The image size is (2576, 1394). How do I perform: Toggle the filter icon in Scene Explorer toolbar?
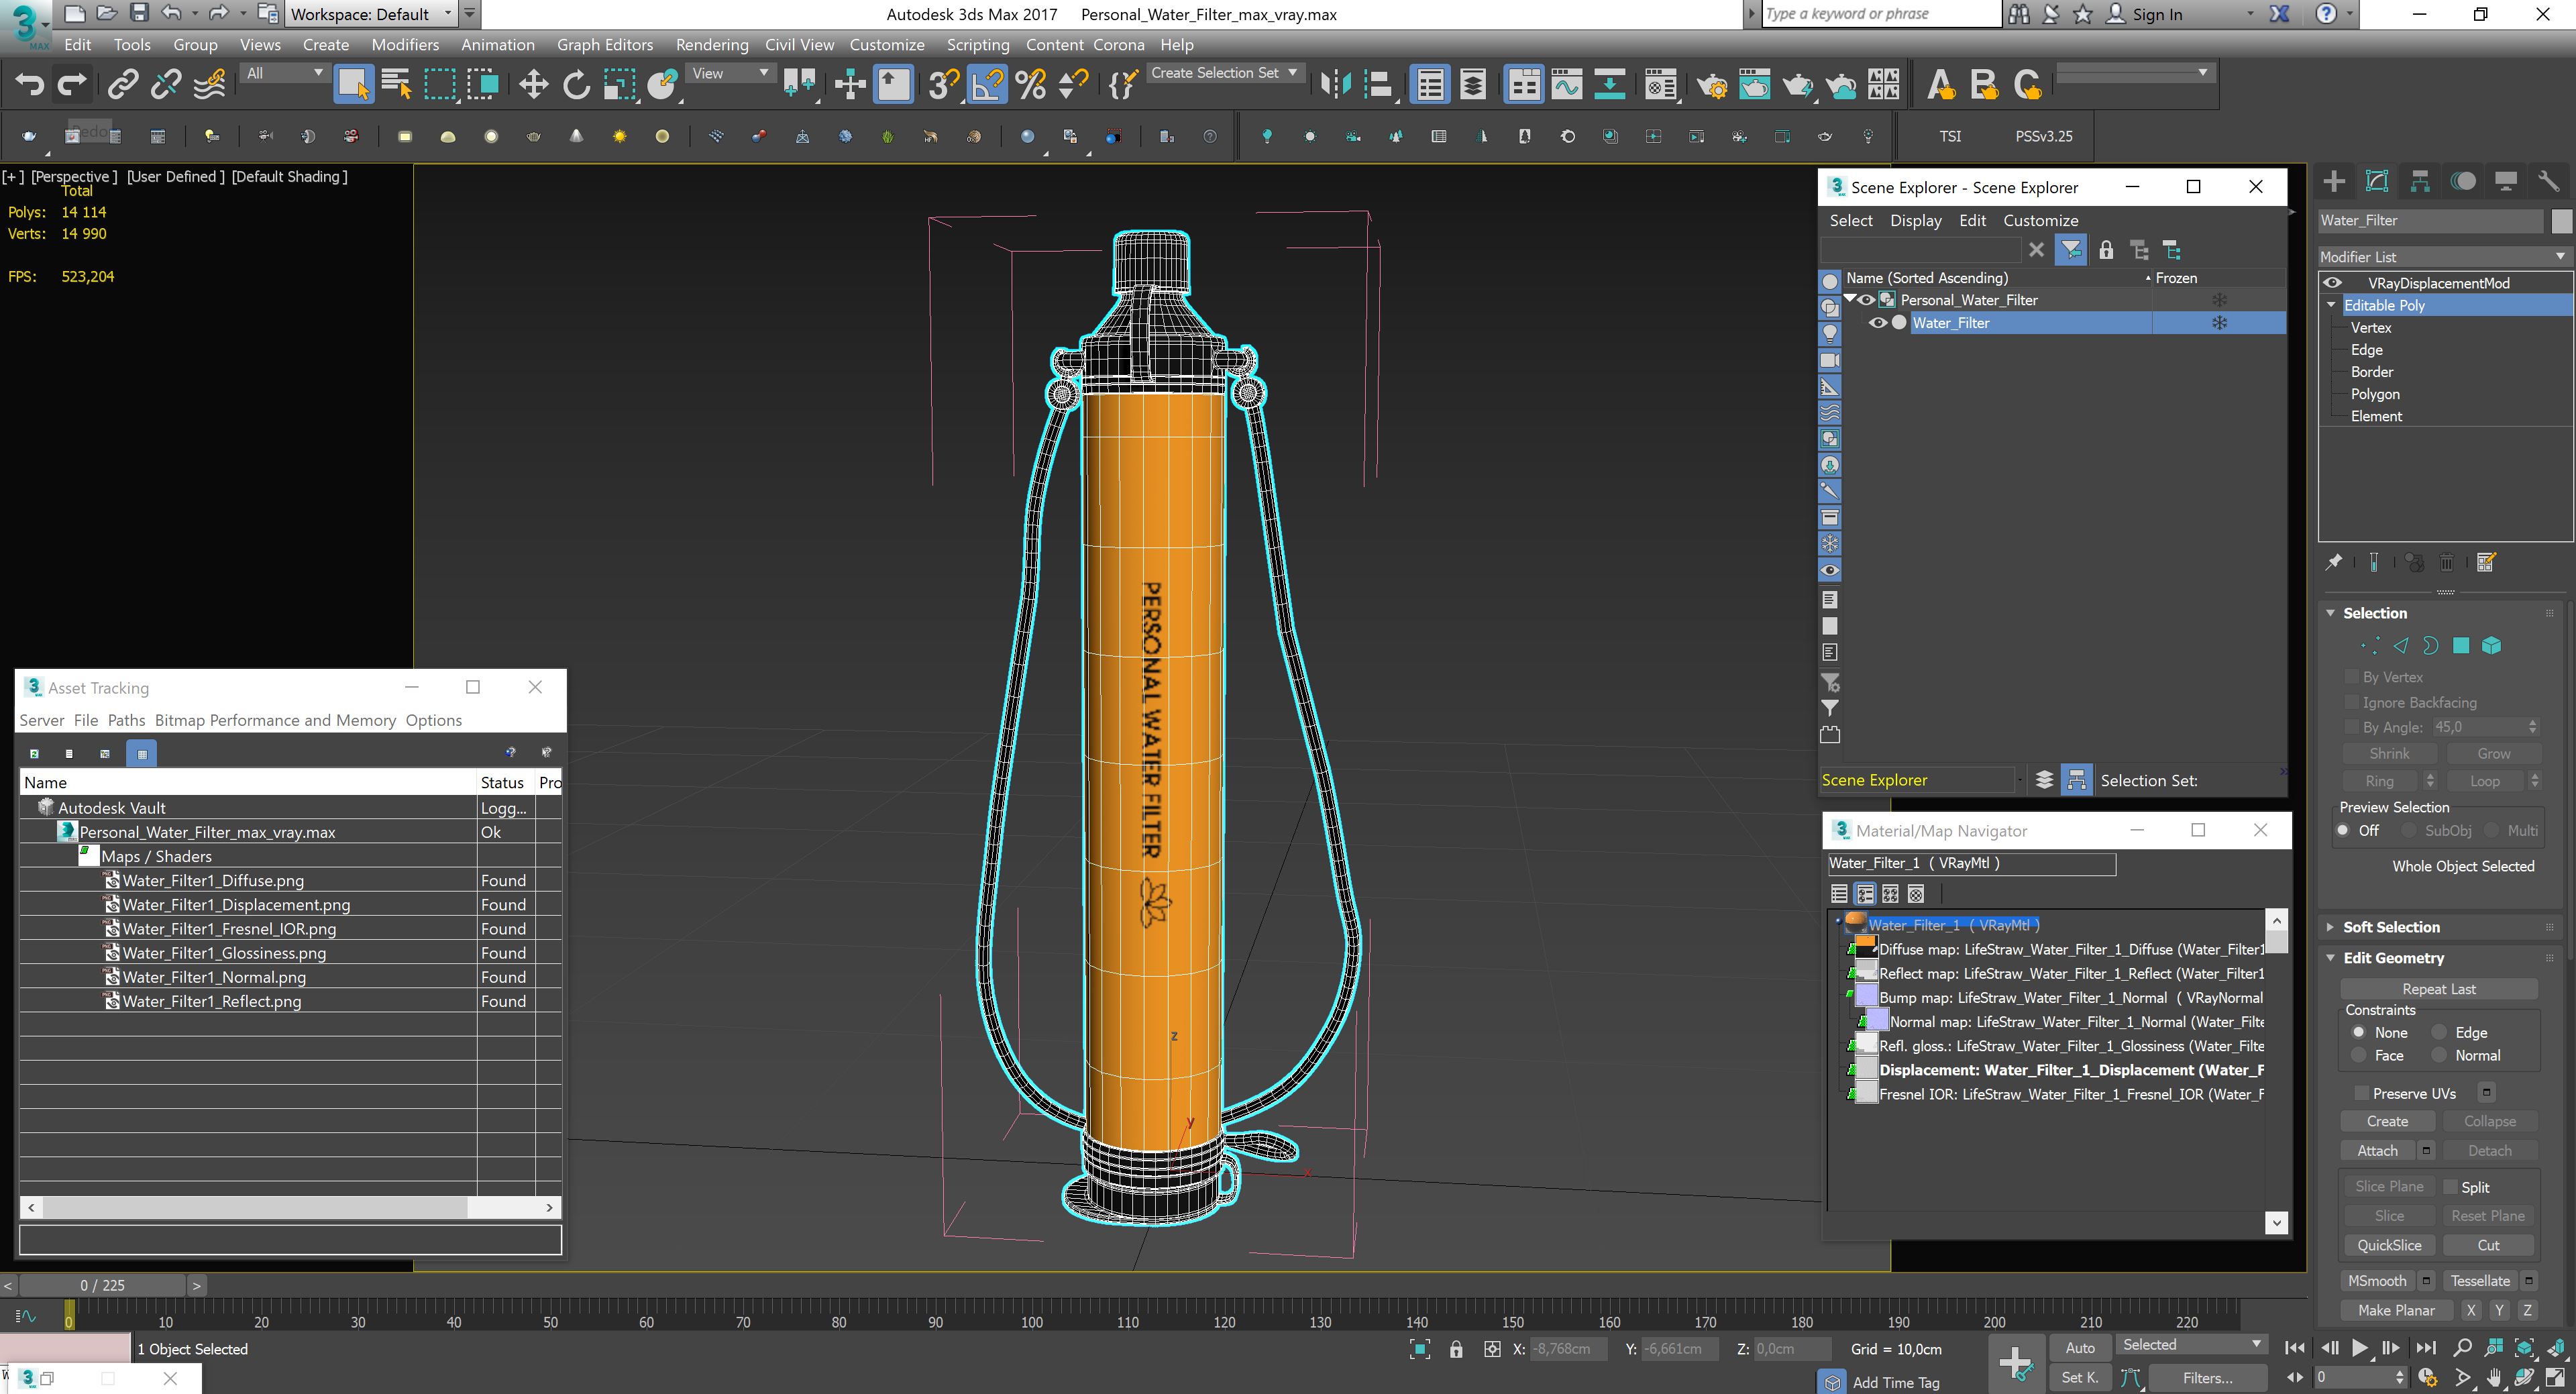[x=2071, y=250]
